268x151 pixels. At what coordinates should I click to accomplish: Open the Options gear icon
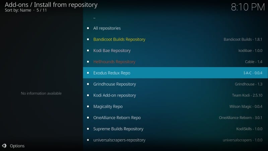click(4, 146)
